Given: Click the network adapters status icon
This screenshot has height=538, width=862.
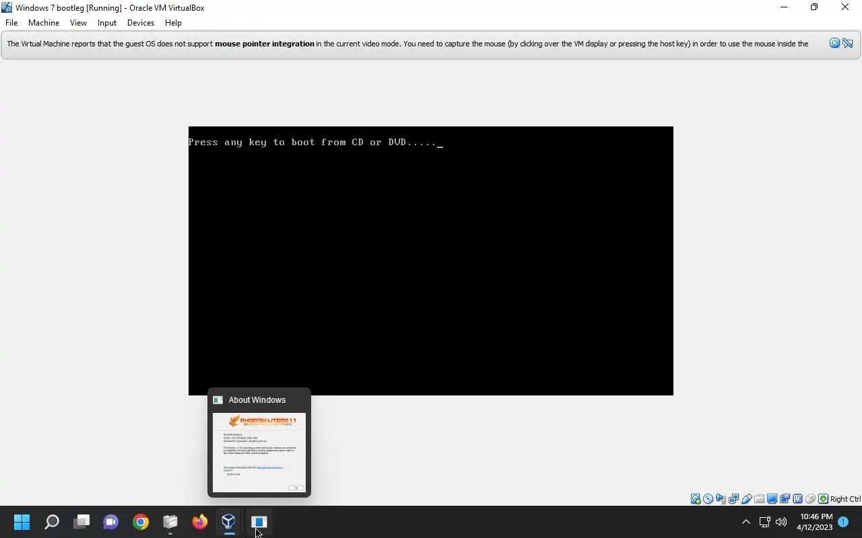Looking at the screenshot, I should (x=733, y=499).
